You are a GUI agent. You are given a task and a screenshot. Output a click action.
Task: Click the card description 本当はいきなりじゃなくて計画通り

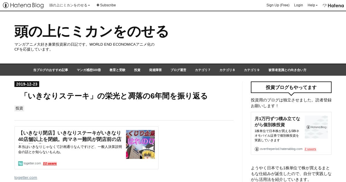coord(70,149)
